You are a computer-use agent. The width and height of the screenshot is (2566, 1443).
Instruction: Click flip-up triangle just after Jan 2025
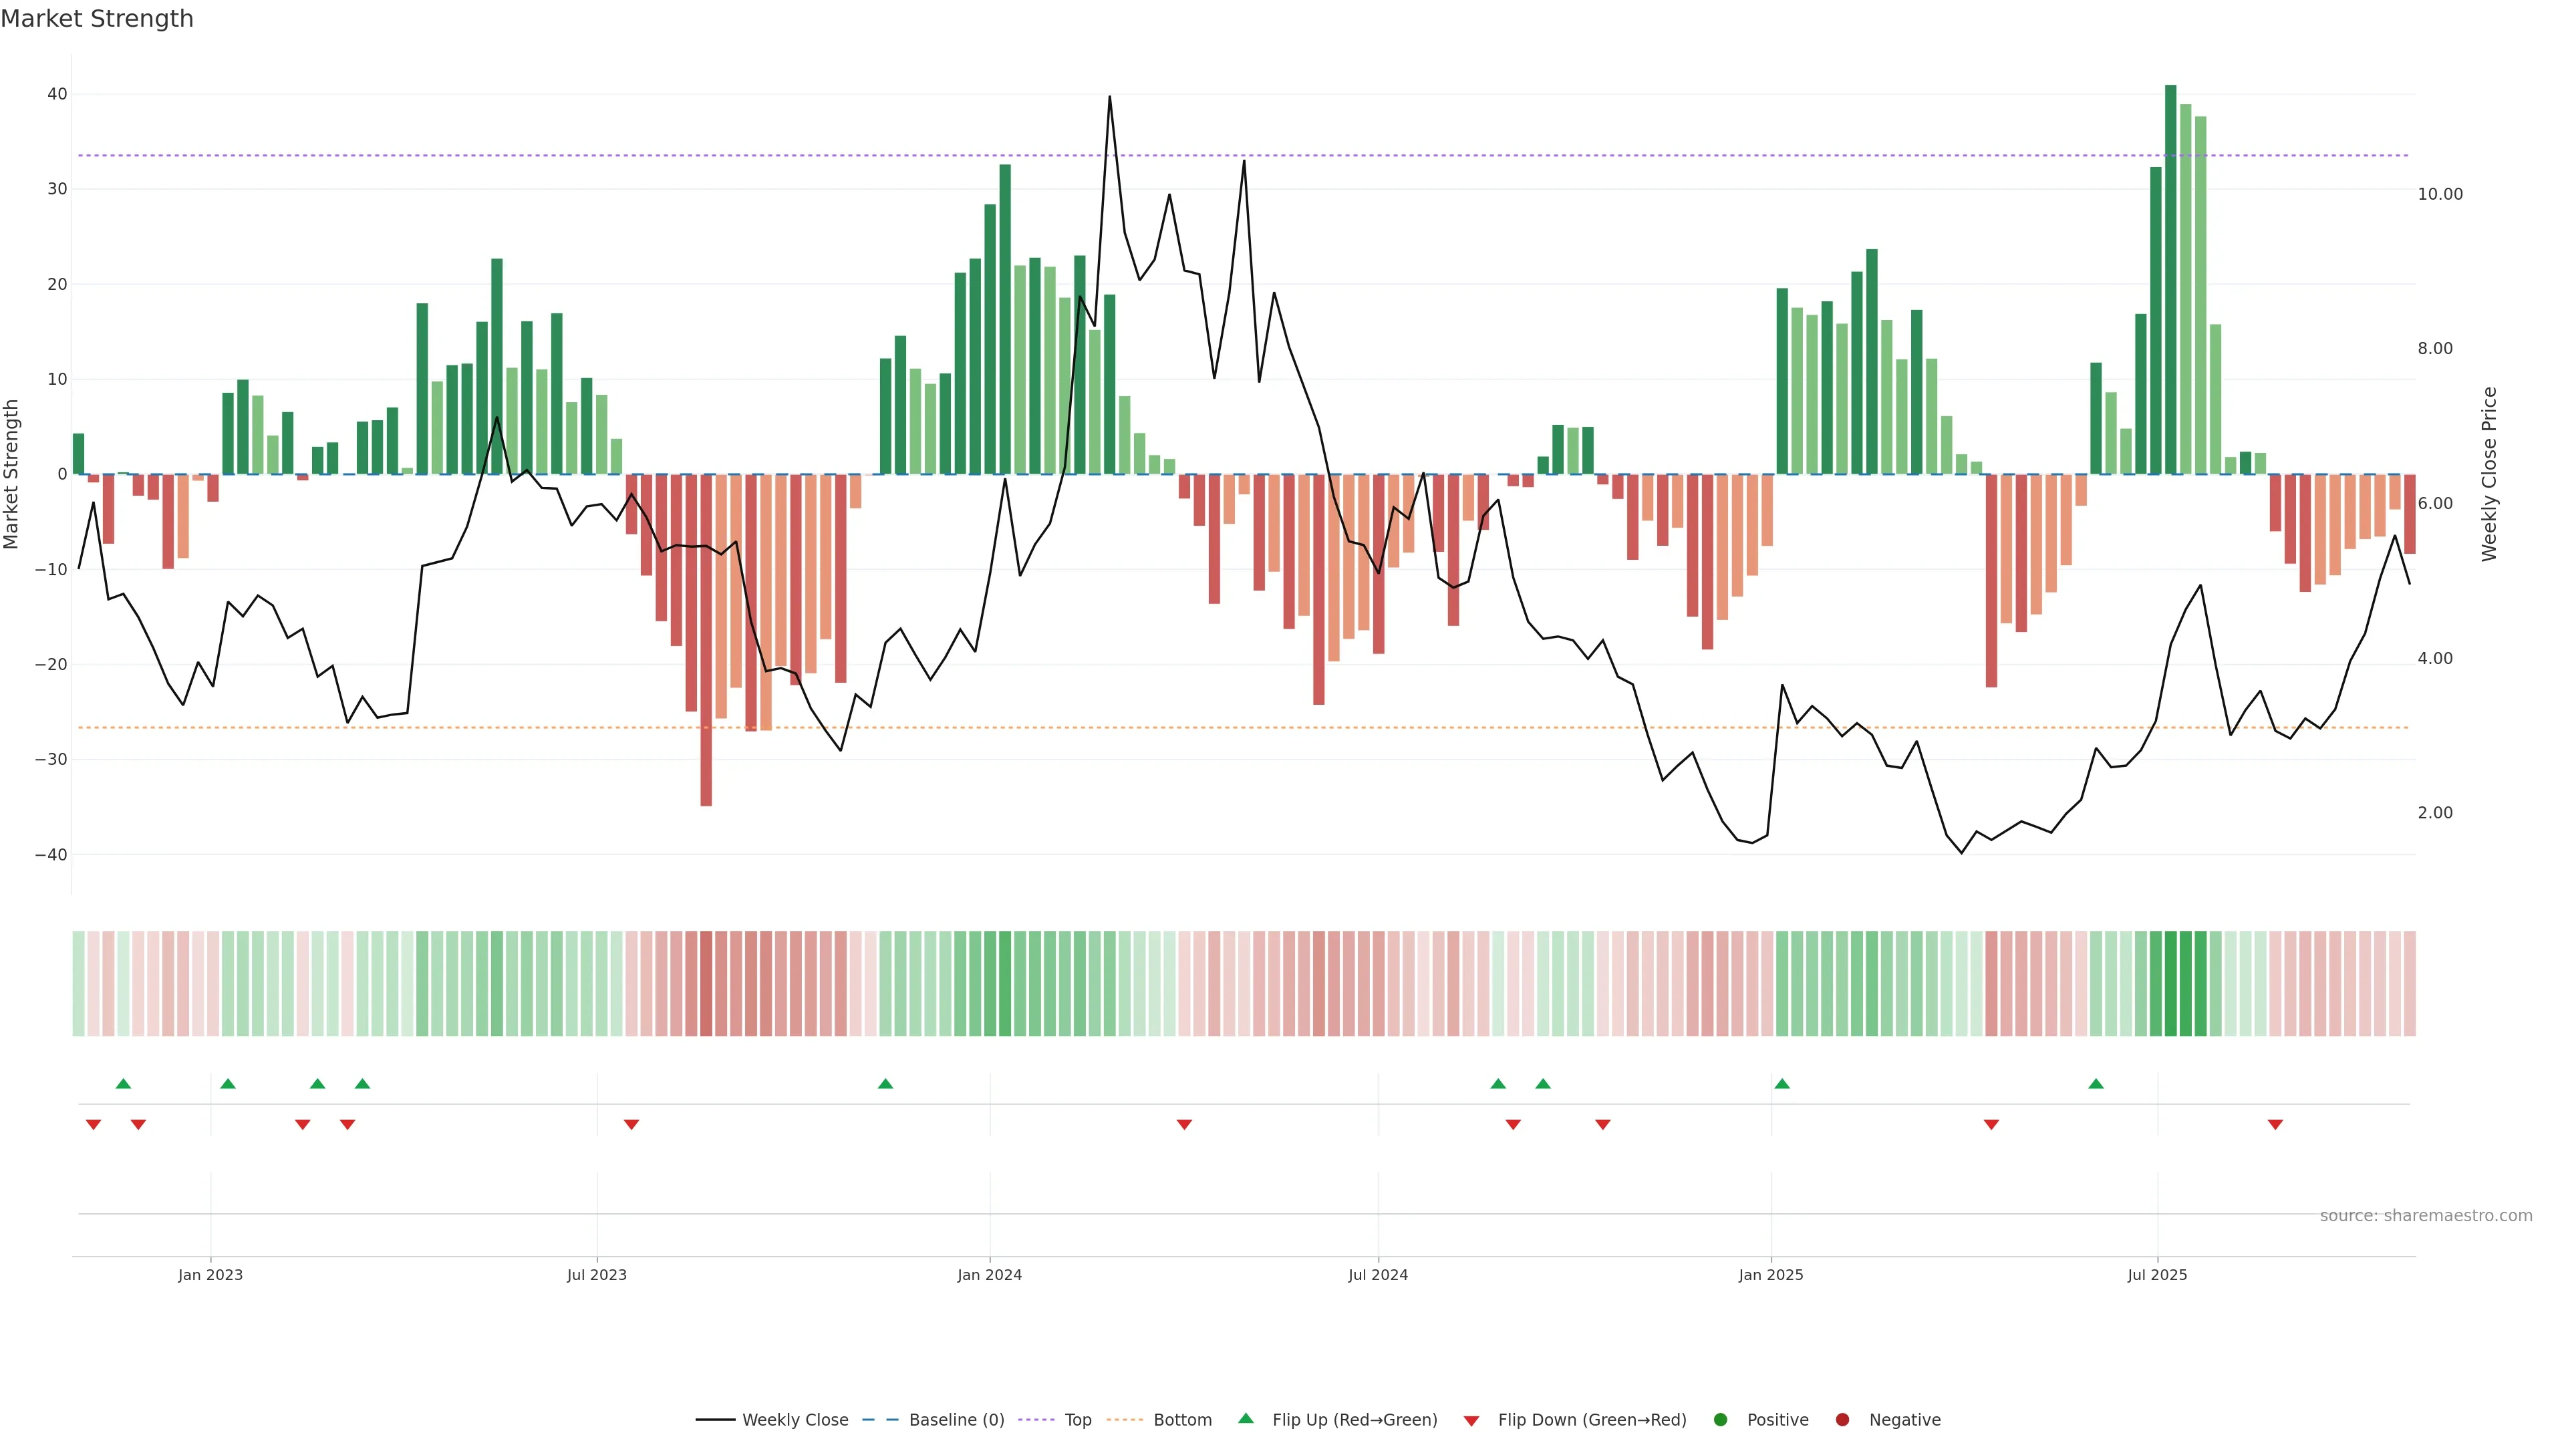(1782, 1084)
